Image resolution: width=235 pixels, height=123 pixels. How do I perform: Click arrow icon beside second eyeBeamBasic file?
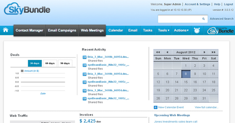[x=85, y=82]
